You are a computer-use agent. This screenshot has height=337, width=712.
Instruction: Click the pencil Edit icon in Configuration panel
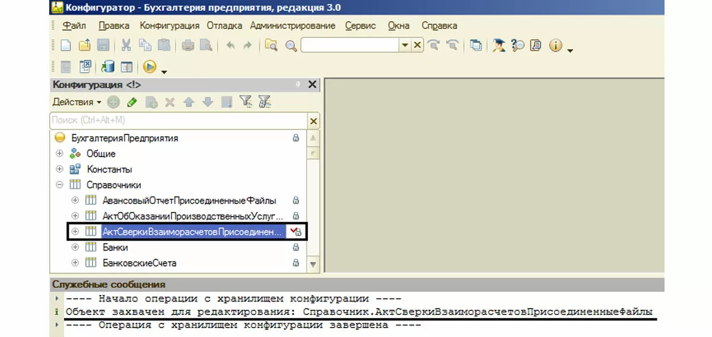click(x=132, y=102)
